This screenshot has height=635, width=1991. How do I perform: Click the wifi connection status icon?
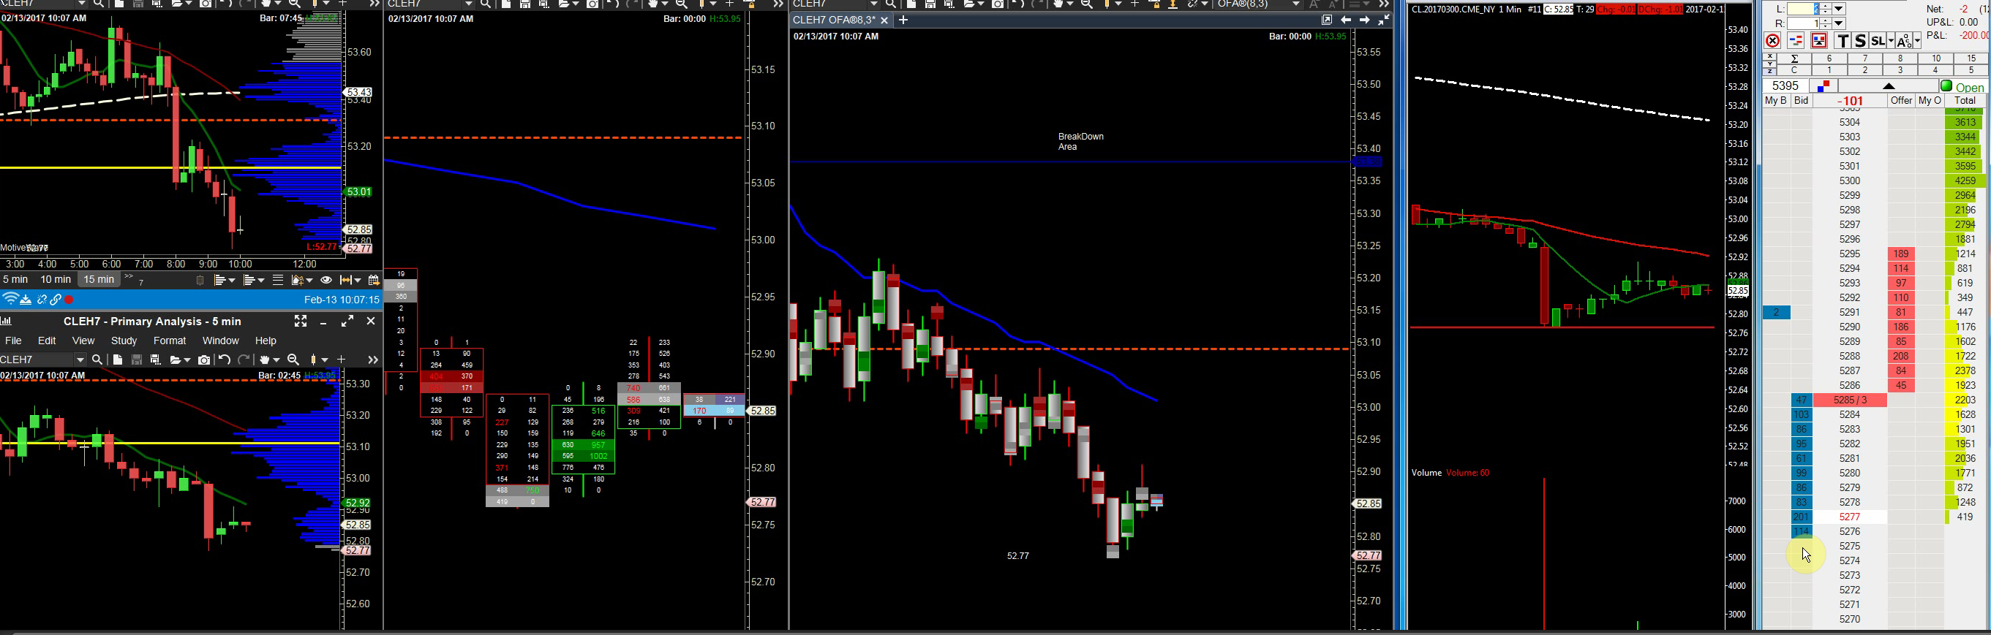(x=10, y=300)
